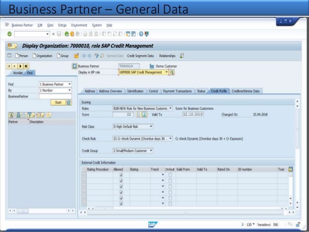
Task: Toggle Default checkbox in third table row
Action: click(x=170, y=186)
